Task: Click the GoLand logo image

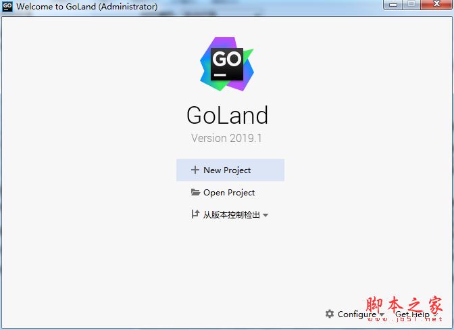Action: pos(227,64)
